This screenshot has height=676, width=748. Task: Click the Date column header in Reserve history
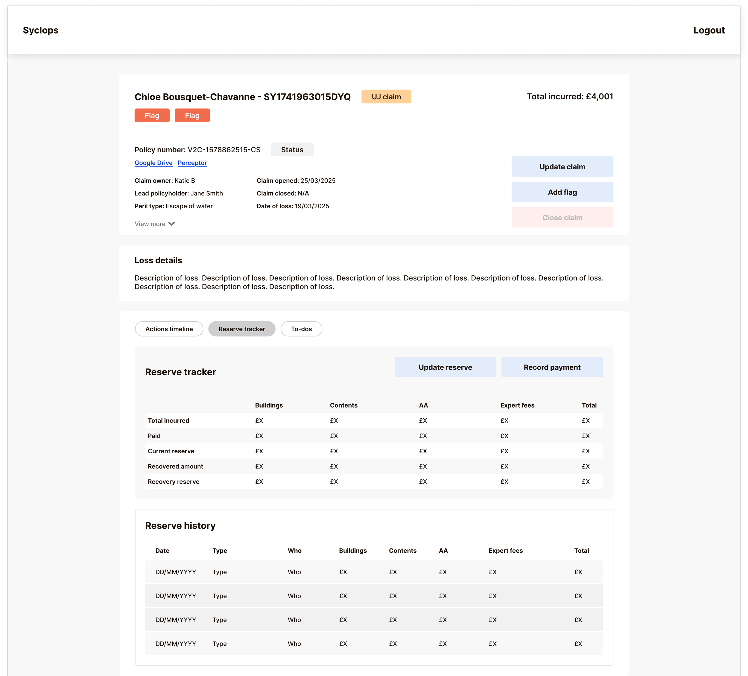point(162,551)
